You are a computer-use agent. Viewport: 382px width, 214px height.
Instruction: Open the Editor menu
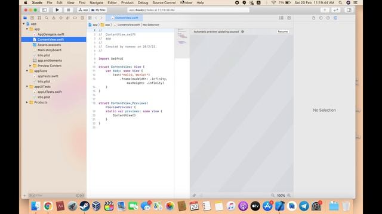click(x=112, y=2)
